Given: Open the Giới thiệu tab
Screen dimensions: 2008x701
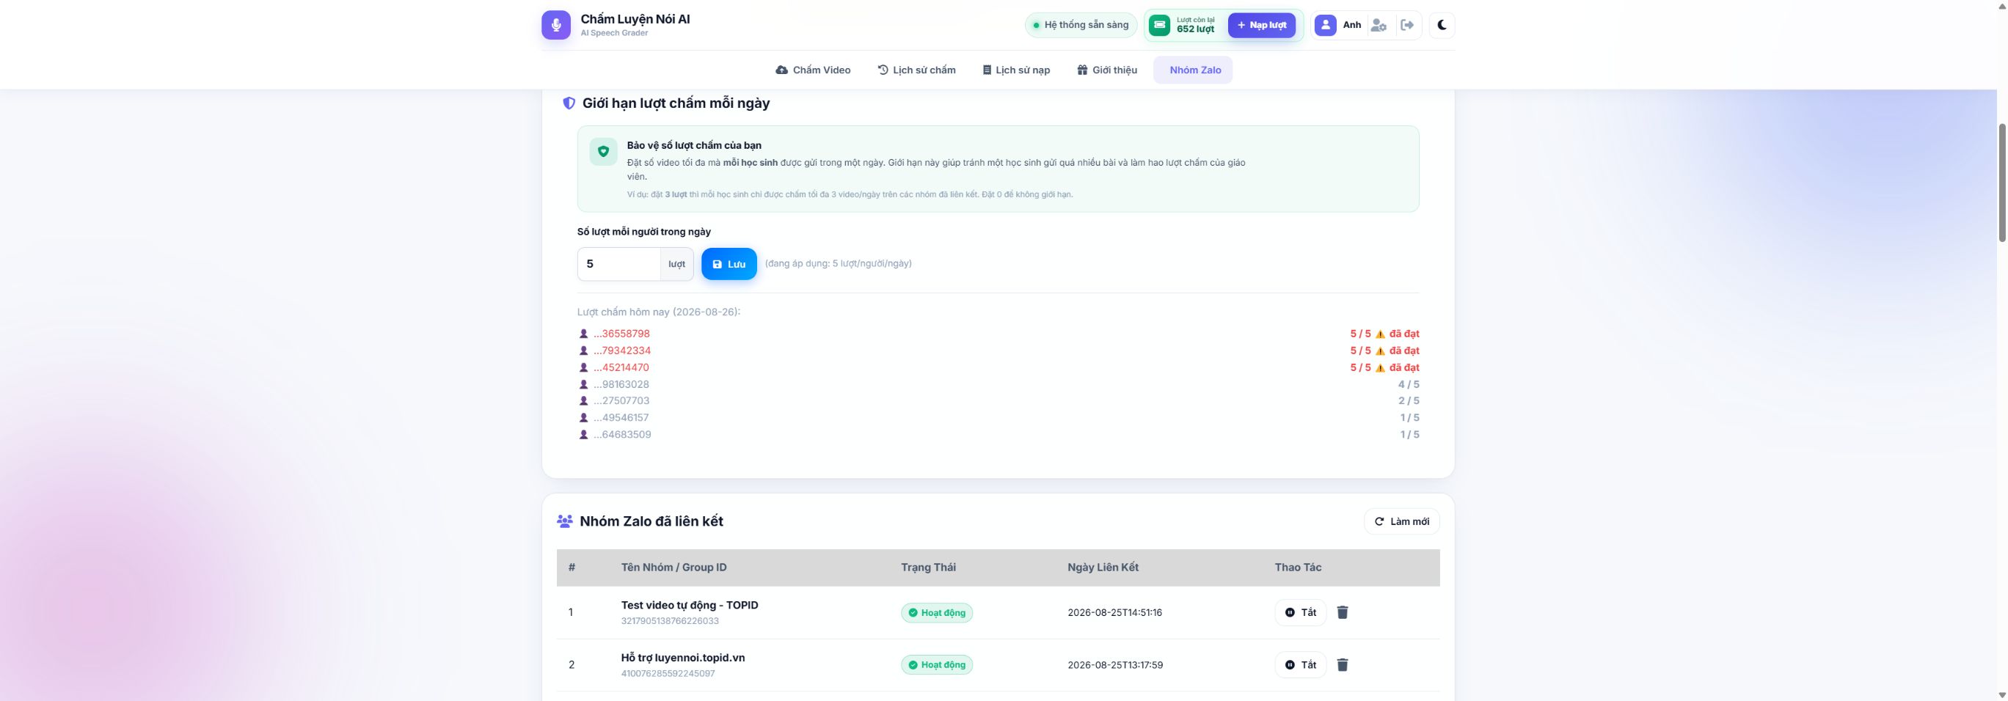Looking at the screenshot, I should click(1107, 70).
